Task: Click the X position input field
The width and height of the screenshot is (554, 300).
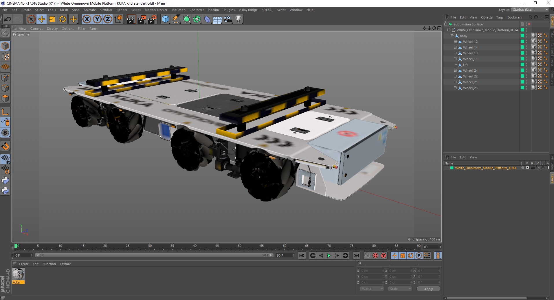Action: 372,271
